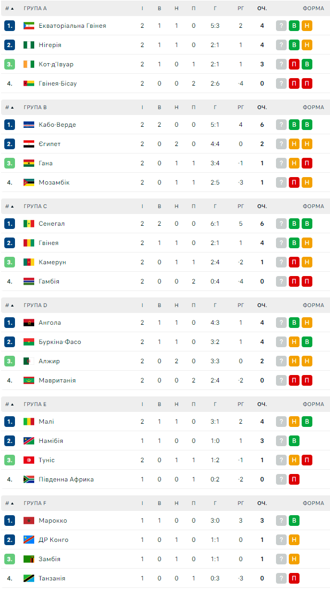Open the Єгипет team link
The image size is (330, 589).
click(x=50, y=144)
